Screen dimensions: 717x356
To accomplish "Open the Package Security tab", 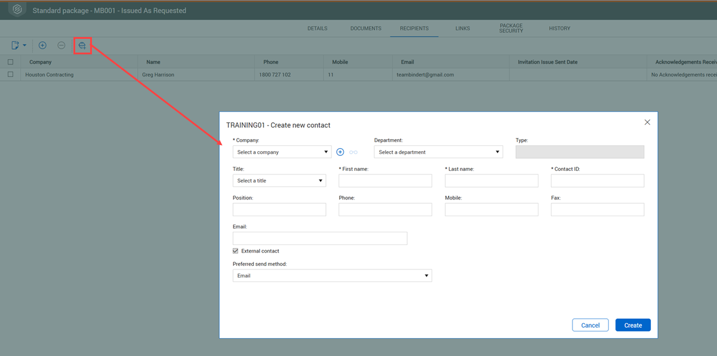I will tap(511, 29).
